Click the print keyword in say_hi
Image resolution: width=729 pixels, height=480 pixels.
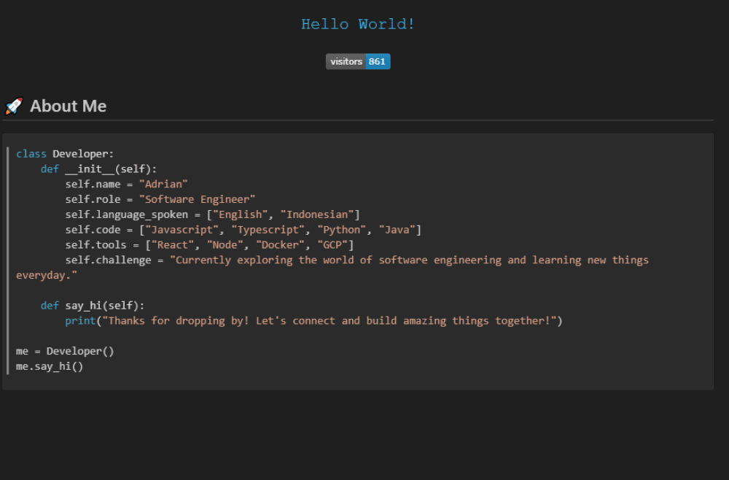[80, 321]
